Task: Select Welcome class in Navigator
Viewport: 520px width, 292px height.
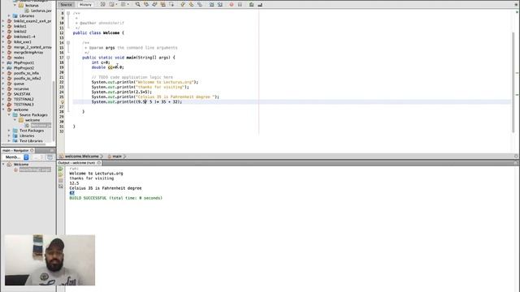Action: [x=21, y=165]
